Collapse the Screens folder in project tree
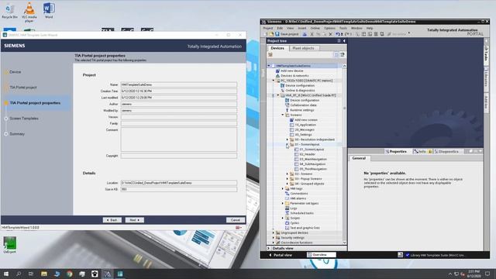The height and width of the screenshot is (279, 496). (x=283, y=115)
